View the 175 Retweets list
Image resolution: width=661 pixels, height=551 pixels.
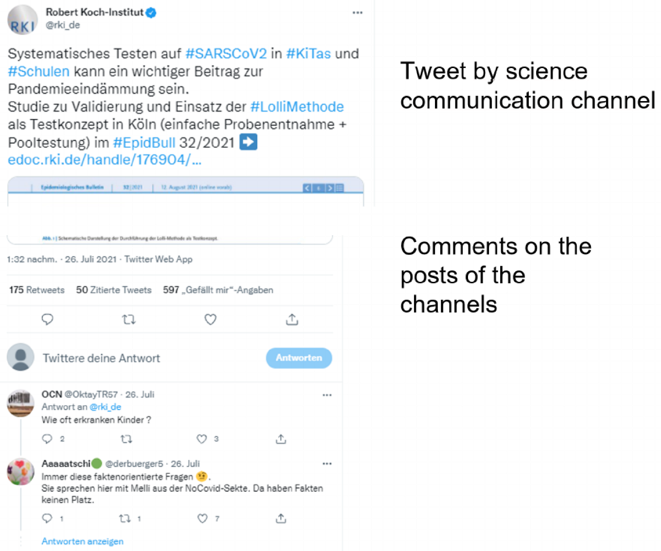[x=37, y=290]
